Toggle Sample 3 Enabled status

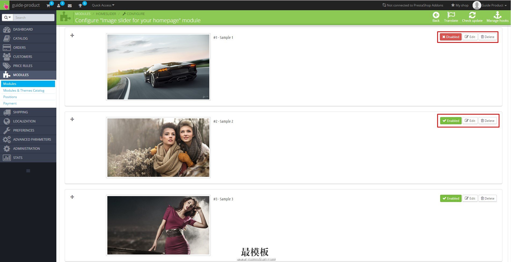click(451, 199)
